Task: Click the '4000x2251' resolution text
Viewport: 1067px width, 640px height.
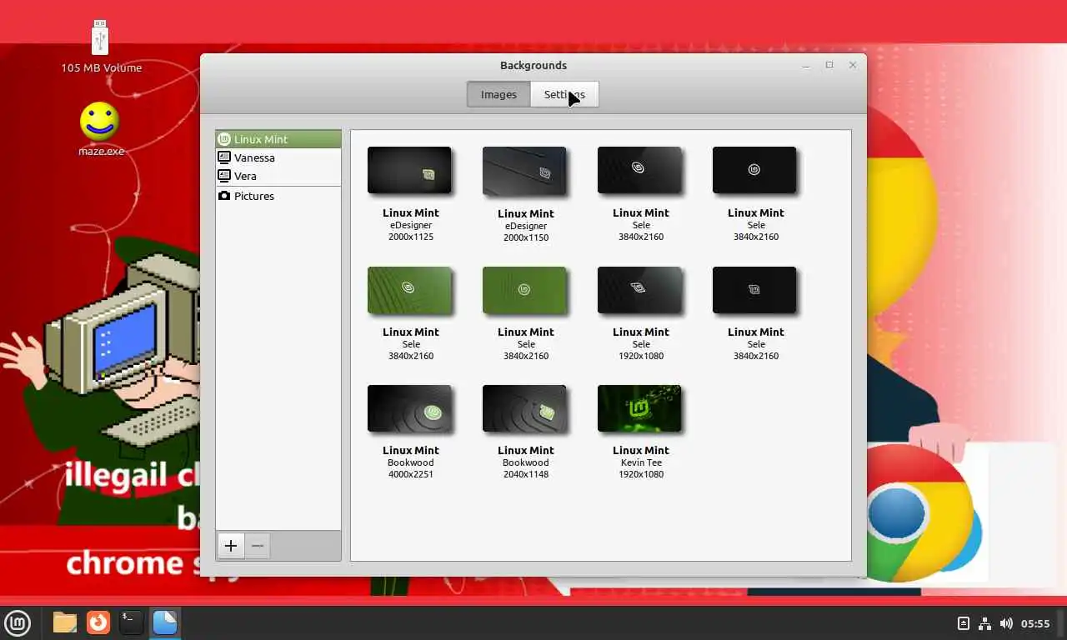Action: click(410, 474)
